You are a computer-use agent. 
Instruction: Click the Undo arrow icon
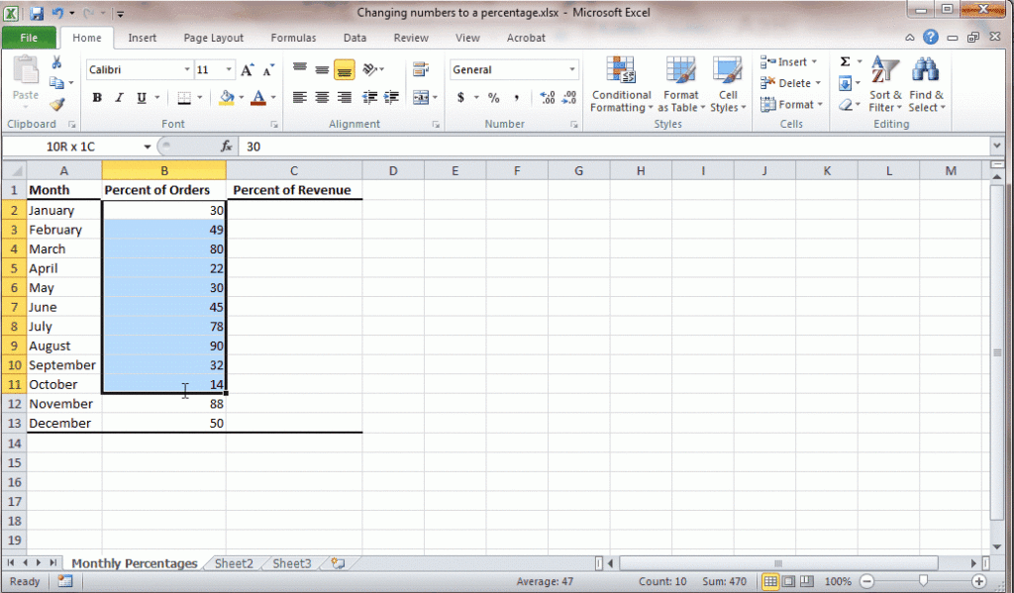(x=57, y=13)
